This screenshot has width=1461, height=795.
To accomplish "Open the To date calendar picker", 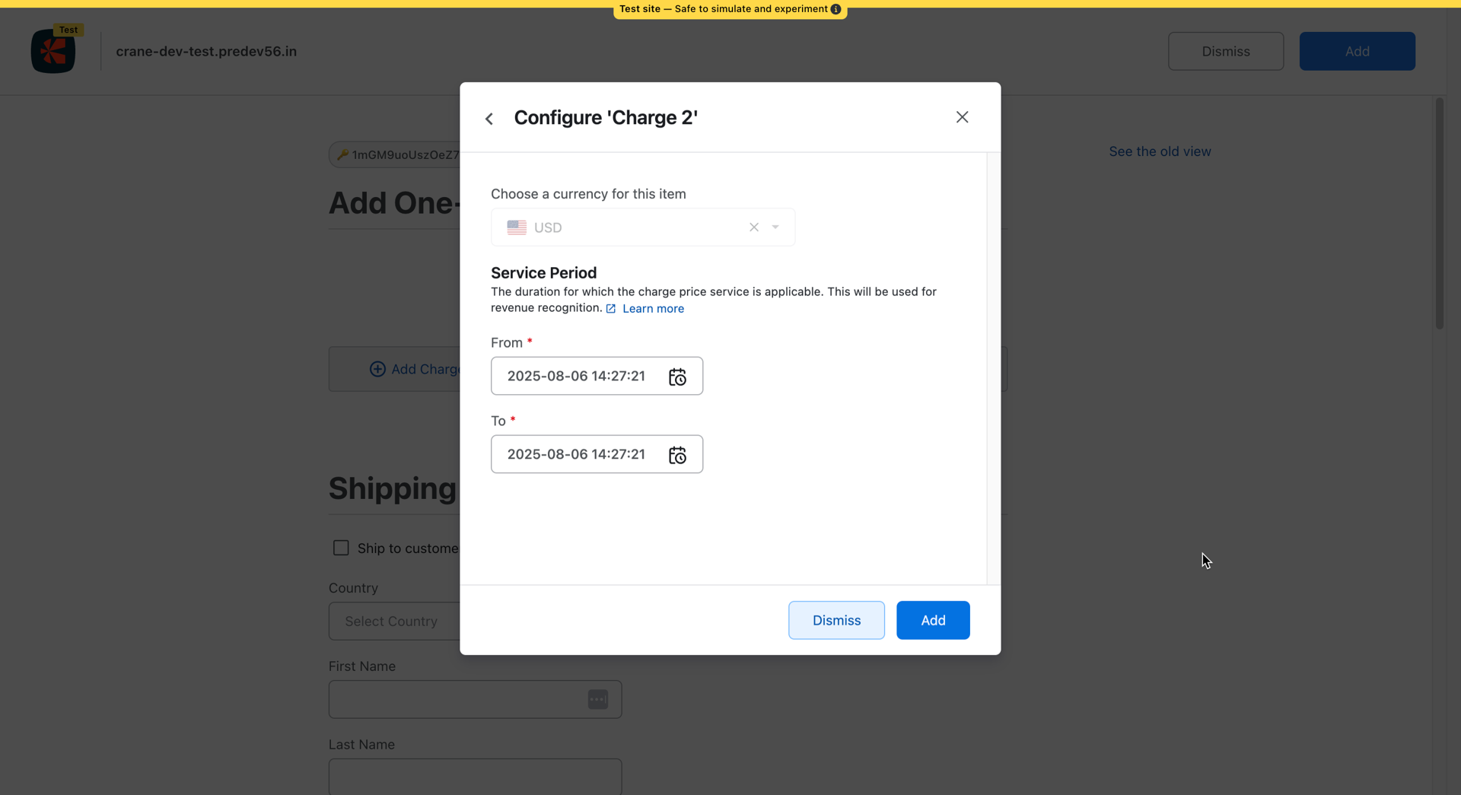I will (x=677, y=455).
